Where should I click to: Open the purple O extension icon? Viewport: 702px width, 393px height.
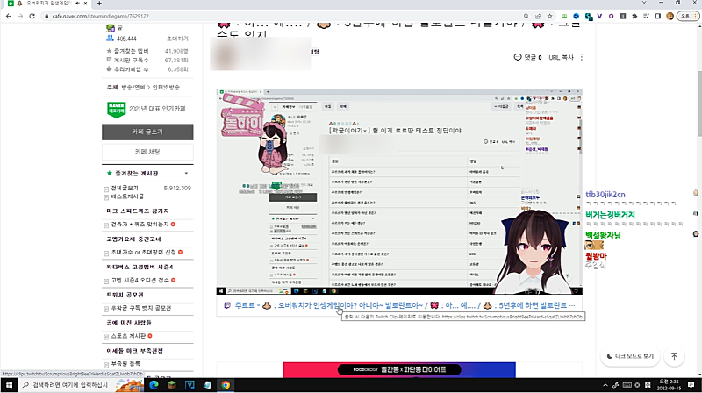coord(611,16)
